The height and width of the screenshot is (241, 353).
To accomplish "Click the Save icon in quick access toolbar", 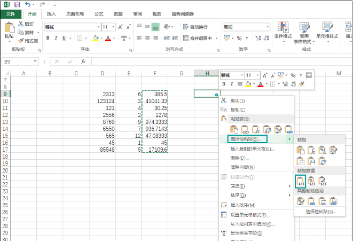I will click(17, 4).
